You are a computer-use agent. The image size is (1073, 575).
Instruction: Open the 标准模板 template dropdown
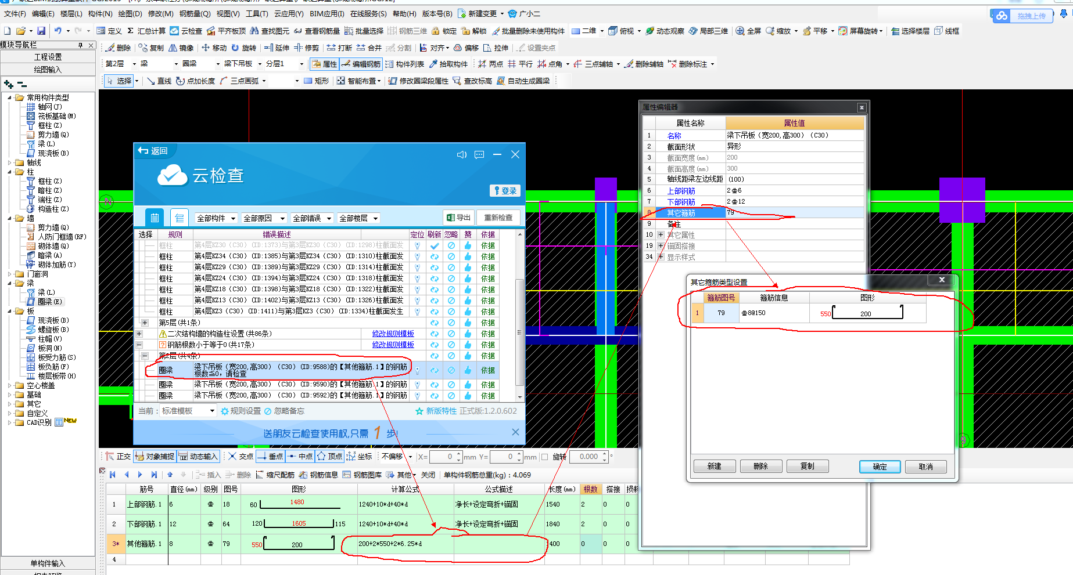pyautogui.click(x=188, y=411)
